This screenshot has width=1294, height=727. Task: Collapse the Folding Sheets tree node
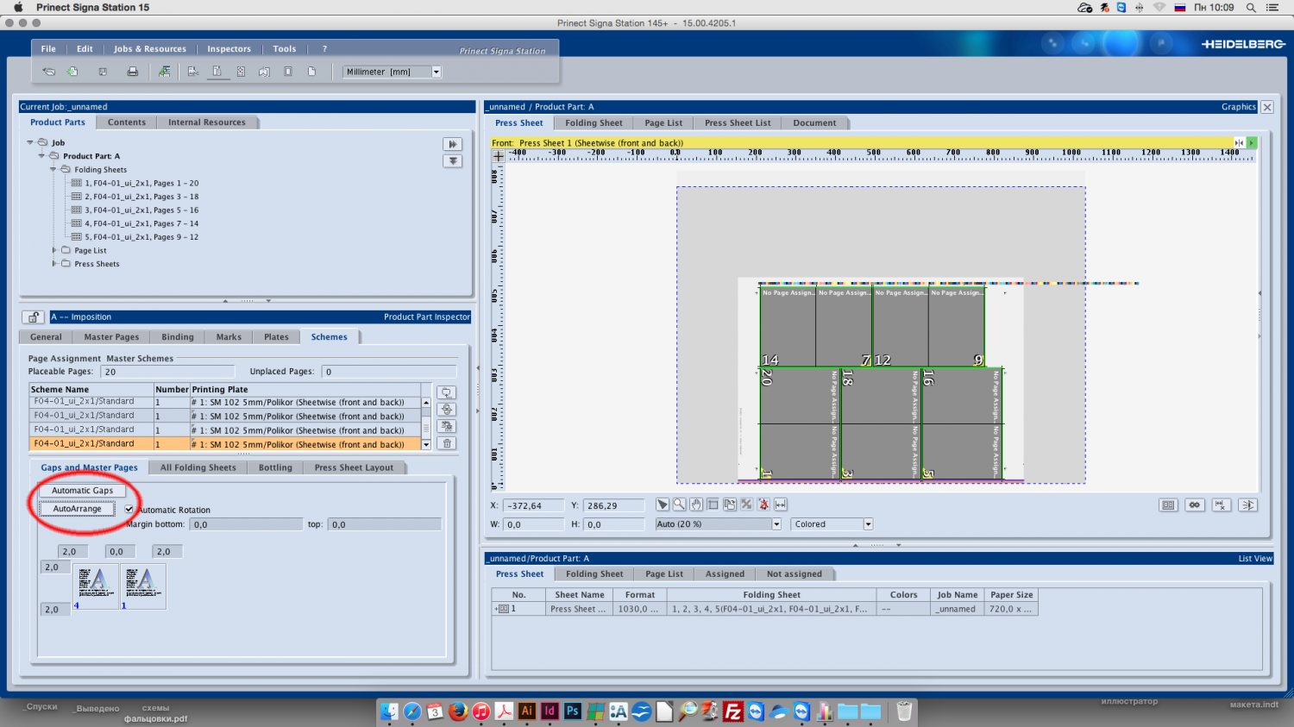[x=53, y=170]
